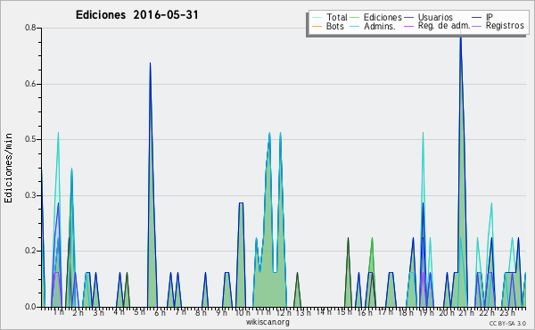This screenshot has width=535, height=330.
Task: Click the 0.5 y-axis value
Action: click(30, 139)
